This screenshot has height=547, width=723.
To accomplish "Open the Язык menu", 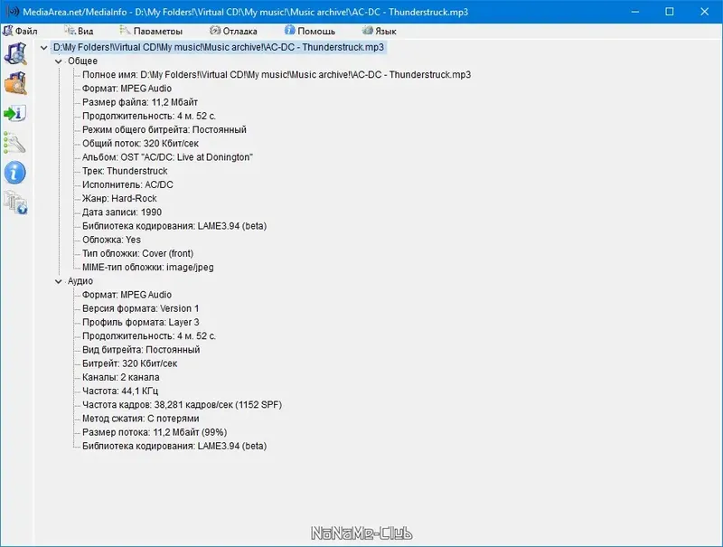I will (380, 31).
